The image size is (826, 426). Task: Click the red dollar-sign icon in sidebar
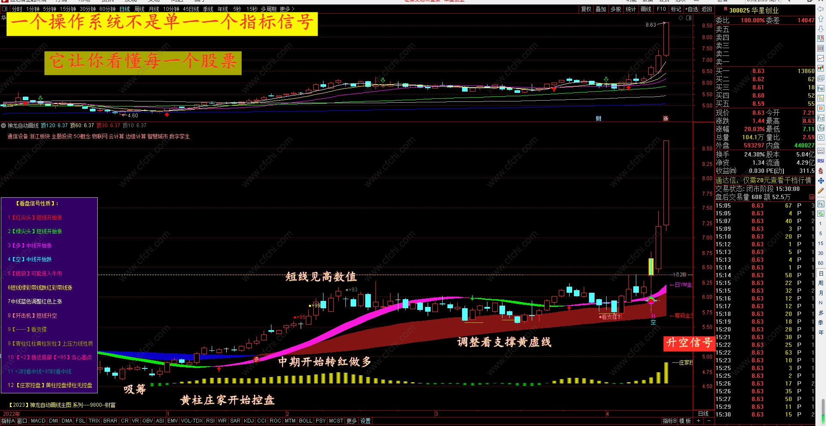click(x=820, y=171)
